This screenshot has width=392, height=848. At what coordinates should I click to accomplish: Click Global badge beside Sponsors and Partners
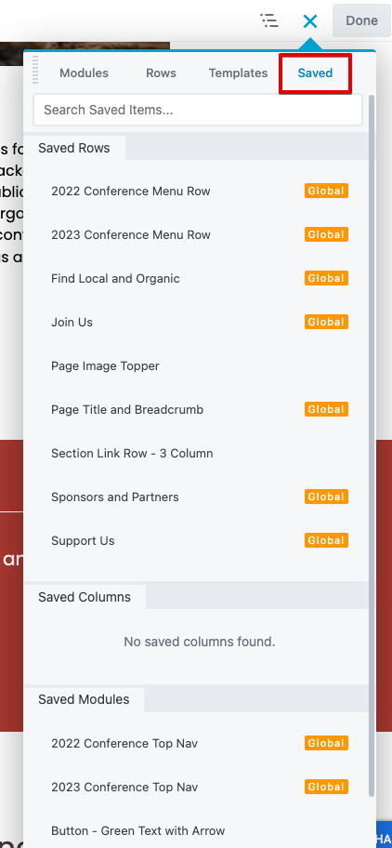click(x=326, y=497)
